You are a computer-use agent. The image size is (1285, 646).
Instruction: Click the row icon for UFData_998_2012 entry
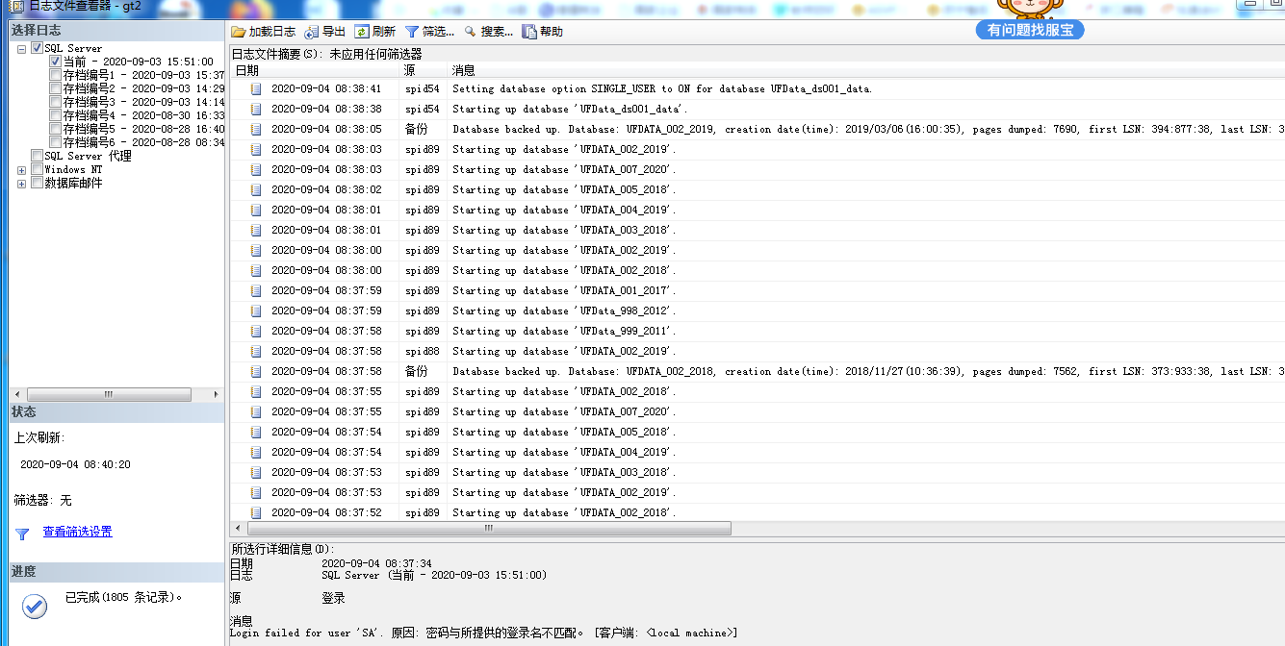pyautogui.click(x=256, y=311)
